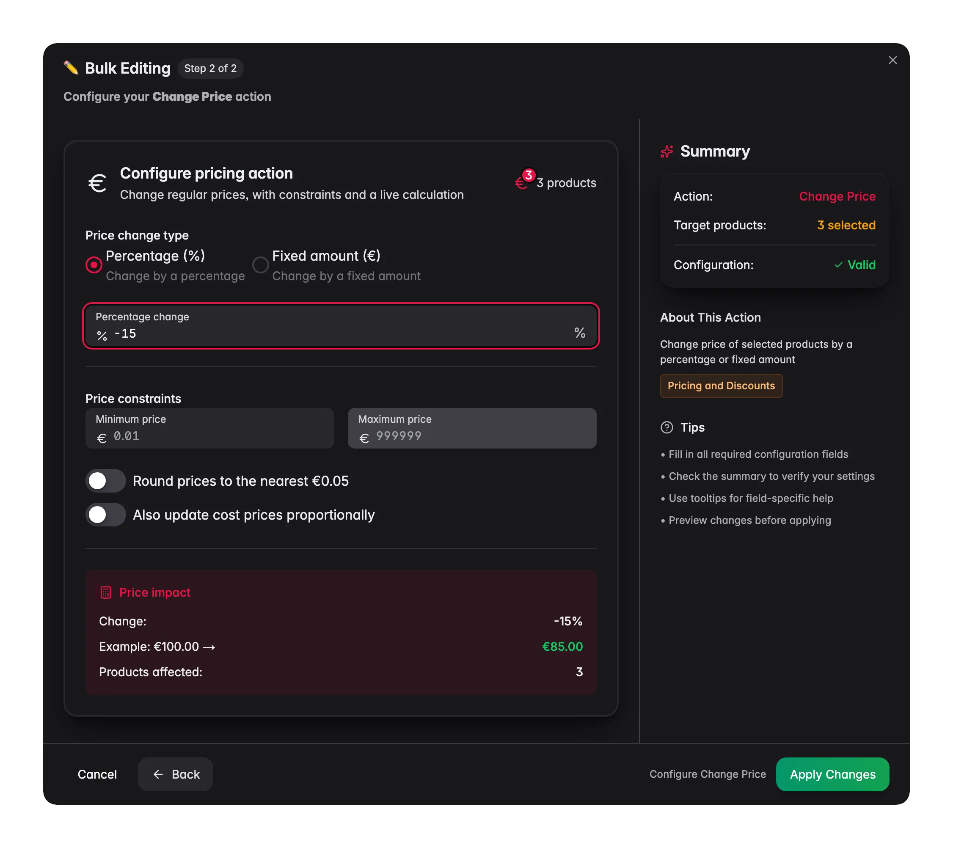Click the euro icon in Minimum price field
This screenshot has height=848, width=953.
pyautogui.click(x=102, y=438)
